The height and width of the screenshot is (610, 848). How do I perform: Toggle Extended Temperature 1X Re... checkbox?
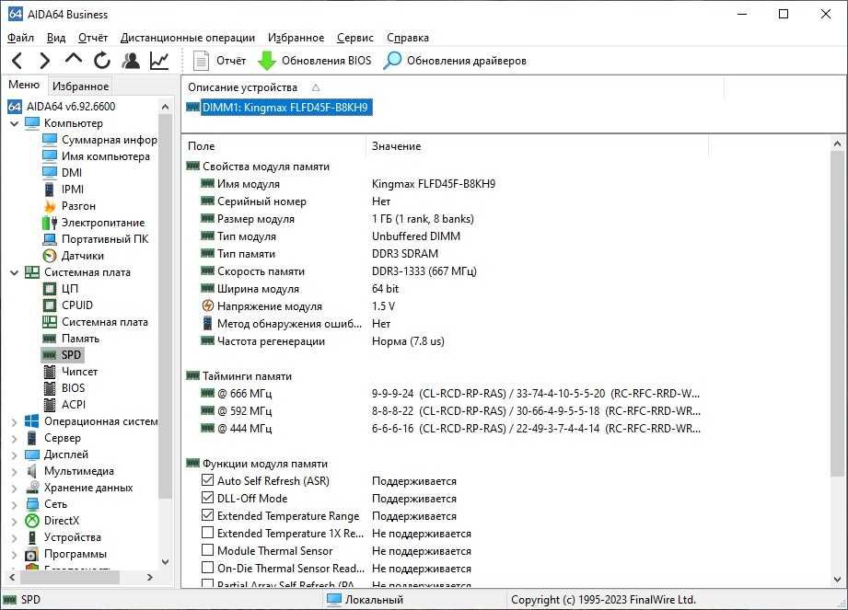[207, 532]
